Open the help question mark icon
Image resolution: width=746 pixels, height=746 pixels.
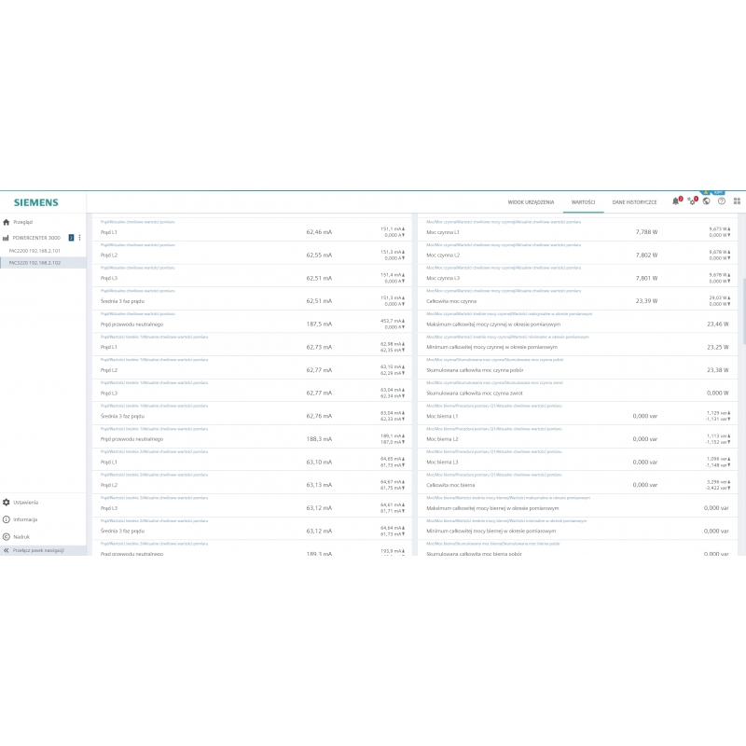tap(722, 201)
